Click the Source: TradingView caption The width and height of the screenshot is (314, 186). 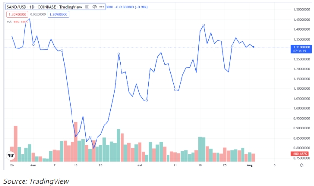tap(36, 181)
